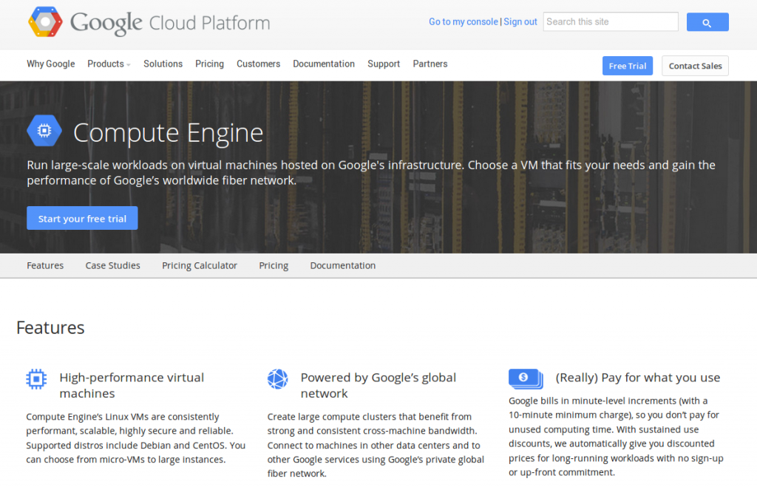
Task: Open the Support section
Action: pos(384,64)
